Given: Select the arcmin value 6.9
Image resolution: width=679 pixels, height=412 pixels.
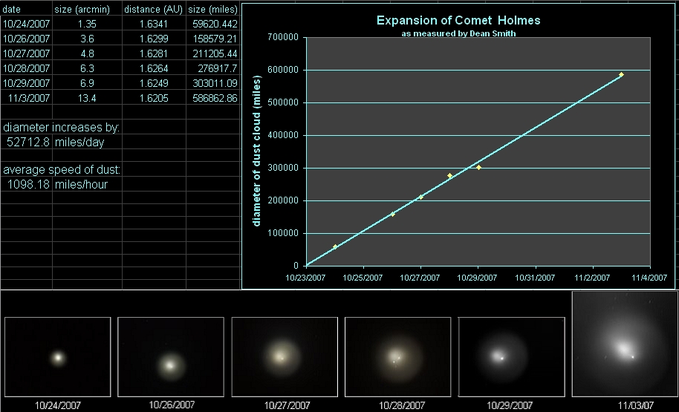Looking at the screenshot, I should point(87,83).
